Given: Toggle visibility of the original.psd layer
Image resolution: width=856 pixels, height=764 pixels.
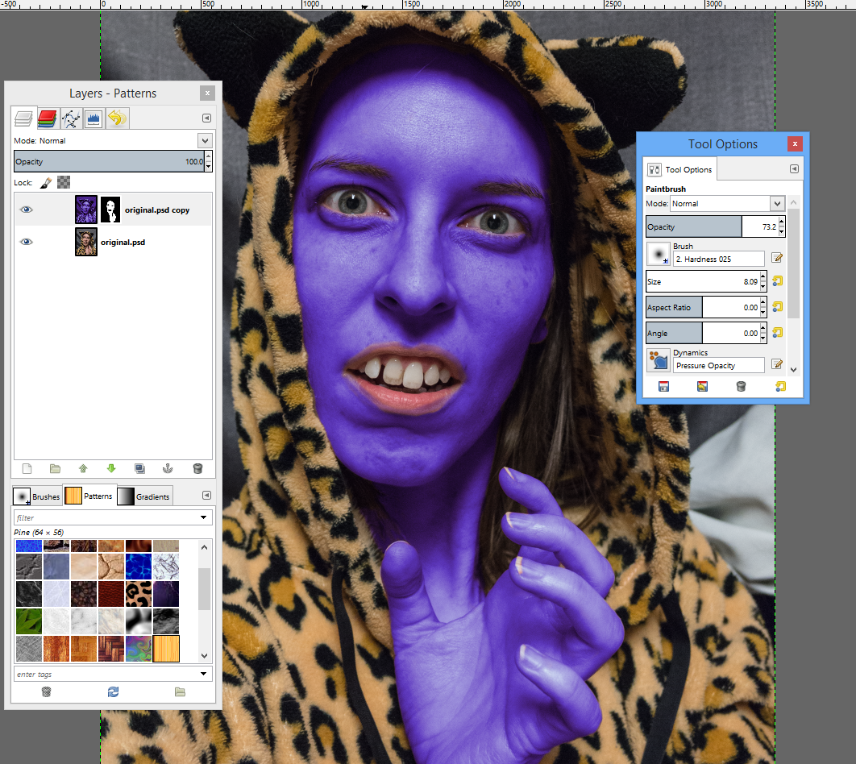Looking at the screenshot, I should [26, 242].
